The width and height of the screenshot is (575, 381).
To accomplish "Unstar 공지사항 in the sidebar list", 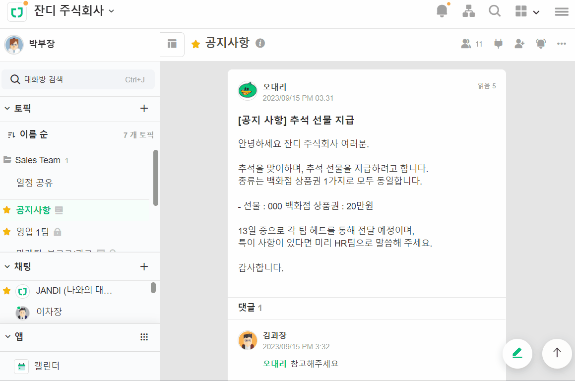I will (x=6, y=210).
